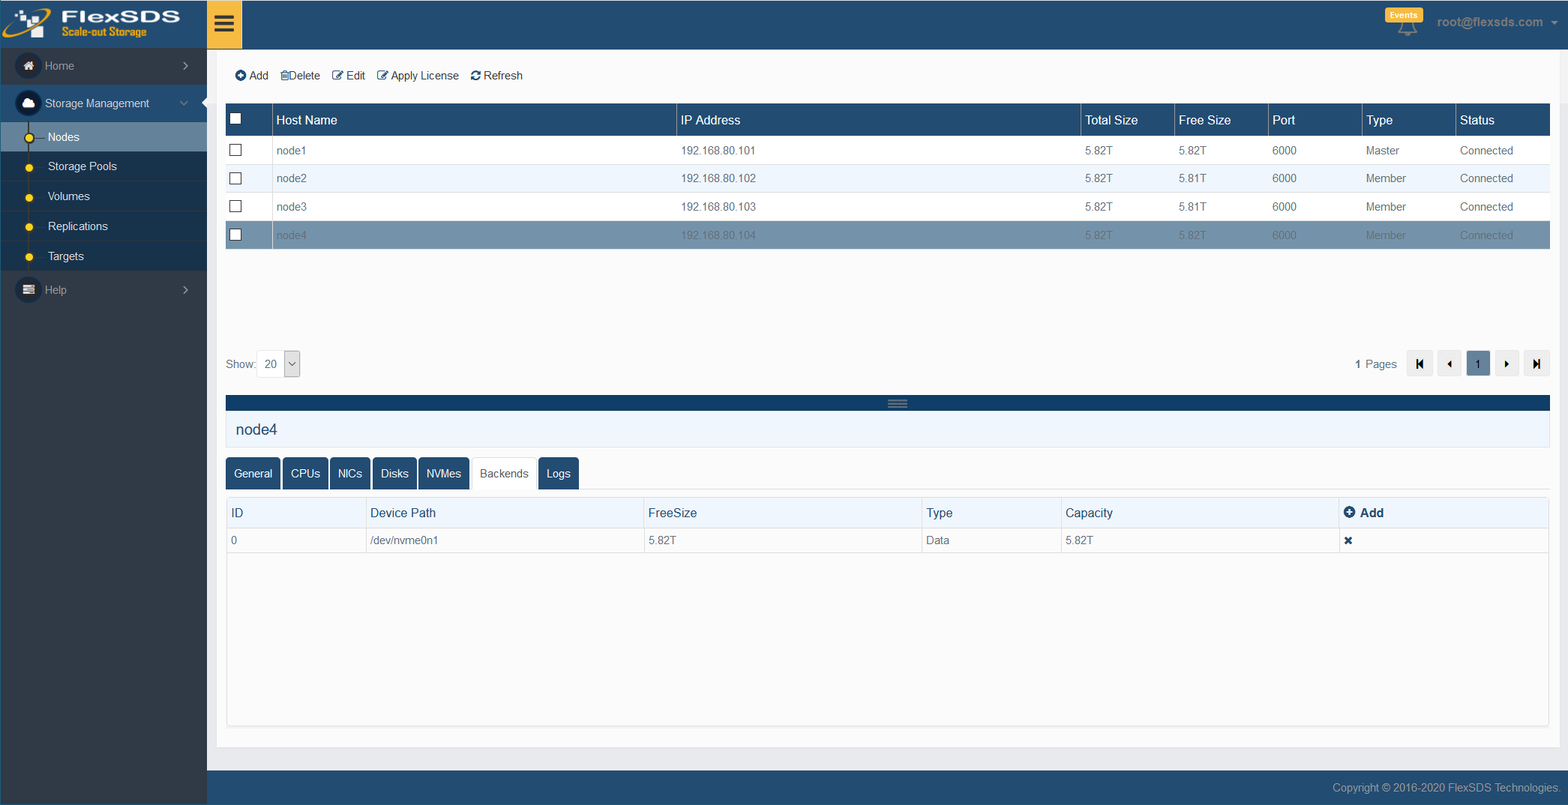
Task: Check the node3 row checkbox
Action: point(235,206)
